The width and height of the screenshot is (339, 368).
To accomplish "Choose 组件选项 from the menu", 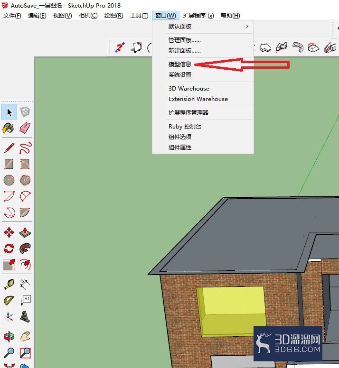I will [x=203, y=137].
